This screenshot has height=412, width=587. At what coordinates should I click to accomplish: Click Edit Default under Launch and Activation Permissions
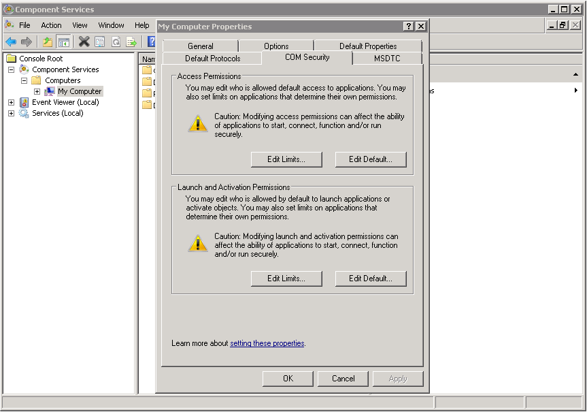(370, 279)
